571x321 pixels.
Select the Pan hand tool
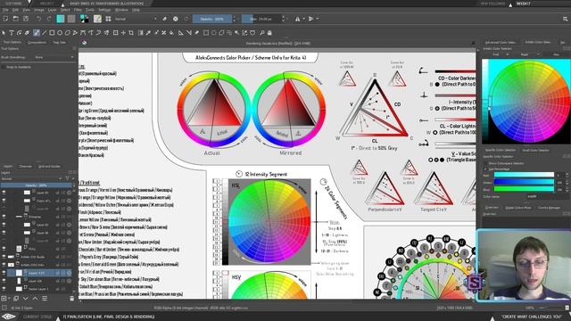point(269,33)
